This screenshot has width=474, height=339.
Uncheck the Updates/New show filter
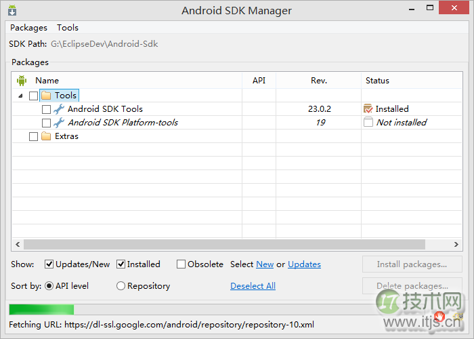49,264
